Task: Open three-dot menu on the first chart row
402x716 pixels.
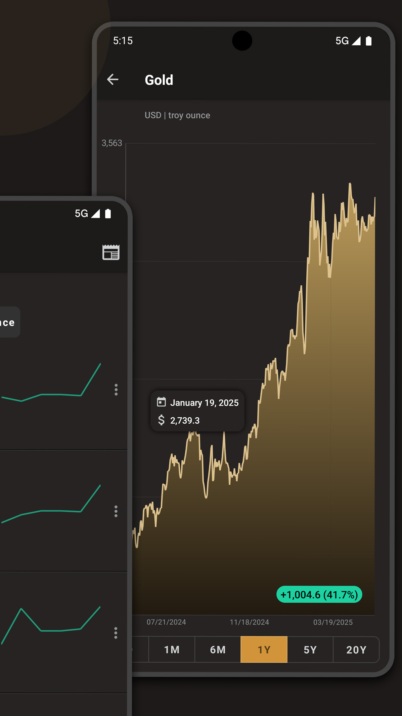Action: click(116, 390)
